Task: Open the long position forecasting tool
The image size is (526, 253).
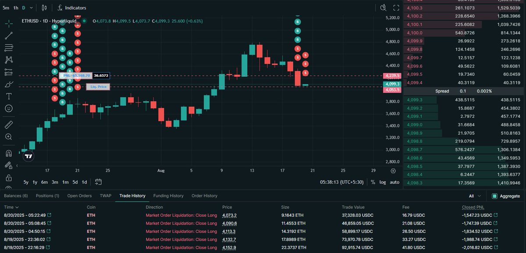Action: click(9, 72)
